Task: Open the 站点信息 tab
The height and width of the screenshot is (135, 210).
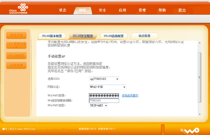Action: [145, 36]
